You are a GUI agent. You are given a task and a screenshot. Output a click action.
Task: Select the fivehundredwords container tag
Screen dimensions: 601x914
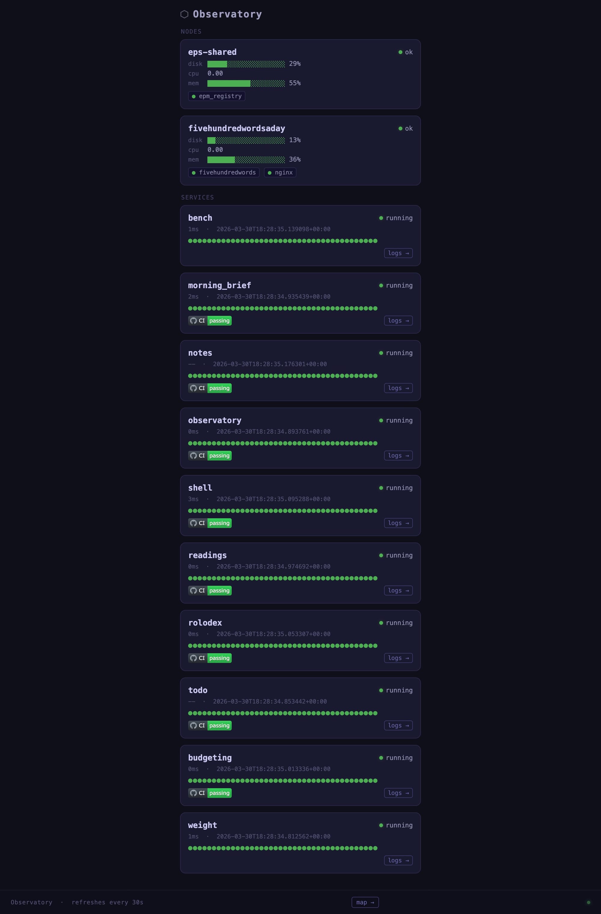224,173
